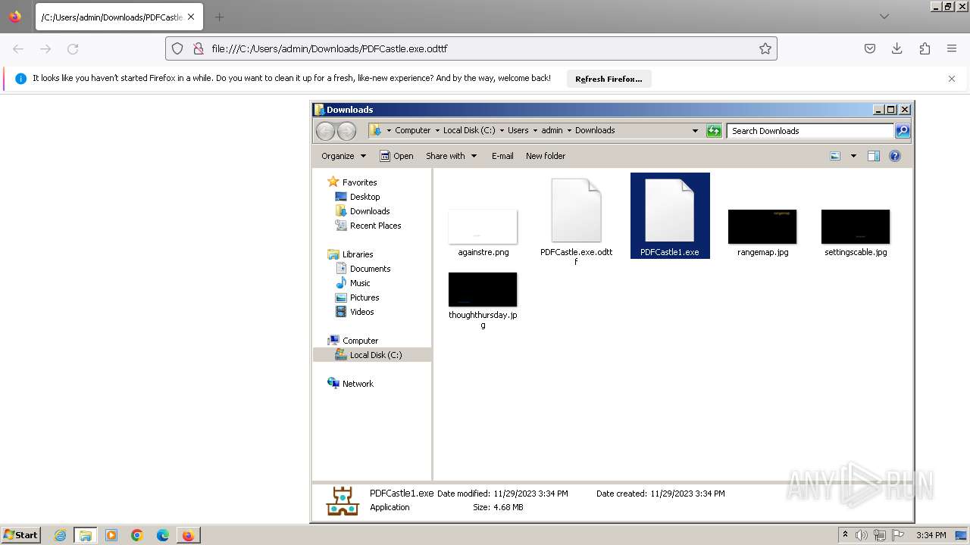Bookmark this page with the star icon
Viewport: 970px width, 545px height.
click(x=765, y=48)
